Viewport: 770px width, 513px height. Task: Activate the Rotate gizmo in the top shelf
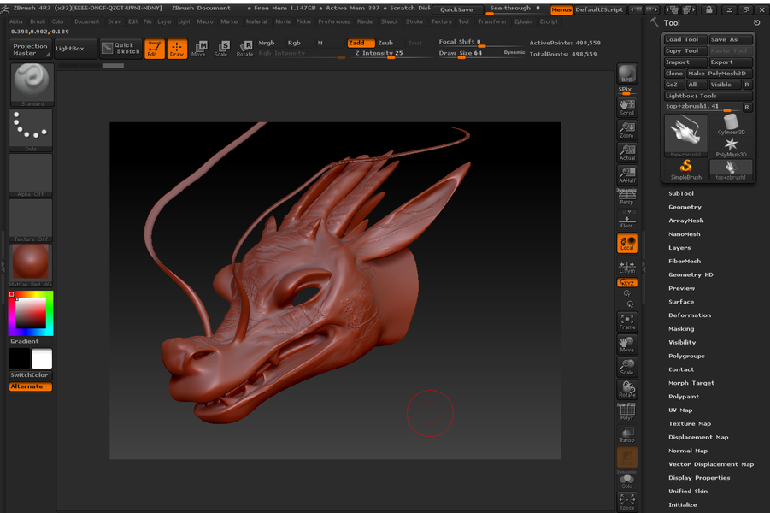pyautogui.click(x=245, y=49)
